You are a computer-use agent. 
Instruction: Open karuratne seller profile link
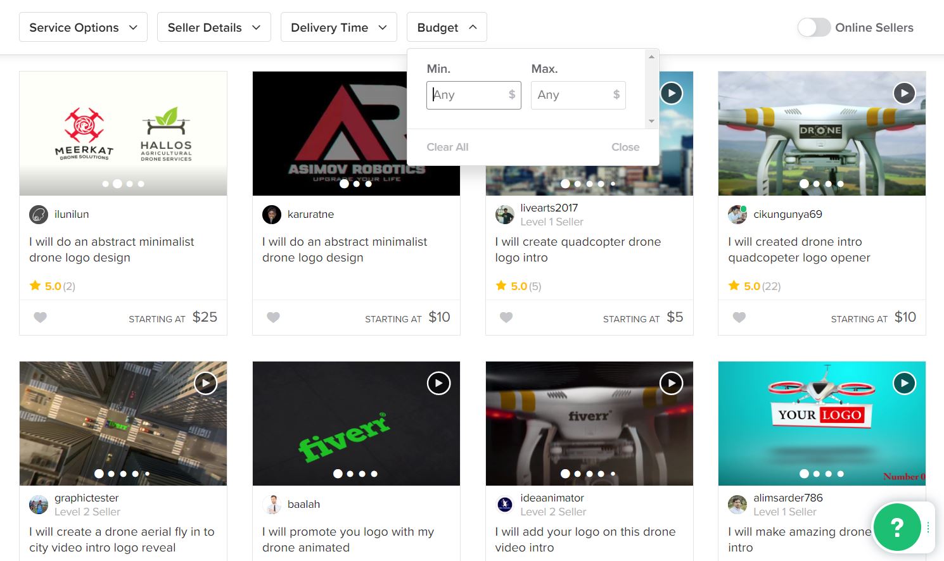(x=310, y=215)
